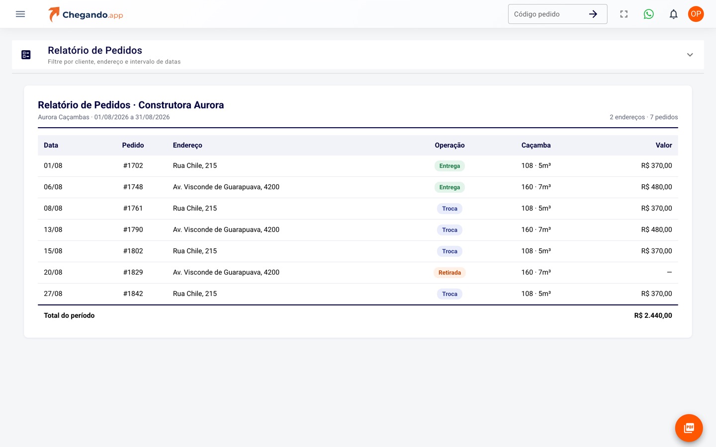Click the Troca badge for order #1842
The width and height of the screenshot is (716, 447).
(x=449, y=294)
